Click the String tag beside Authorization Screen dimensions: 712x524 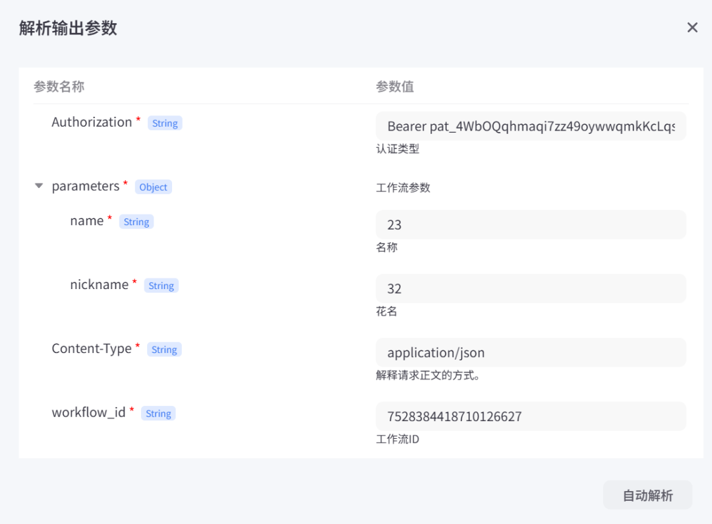[165, 123]
